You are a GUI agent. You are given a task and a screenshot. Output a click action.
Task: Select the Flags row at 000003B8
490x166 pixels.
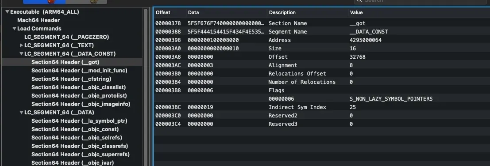pos(322,91)
